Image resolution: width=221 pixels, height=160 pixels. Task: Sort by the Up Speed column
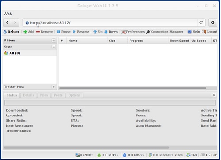click(x=201, y=41)
